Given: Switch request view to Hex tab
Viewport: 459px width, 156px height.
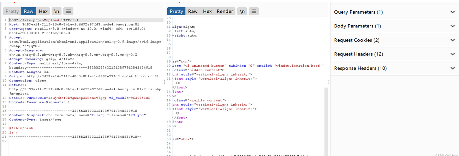Looking at the screenshot, I should 43,11.
